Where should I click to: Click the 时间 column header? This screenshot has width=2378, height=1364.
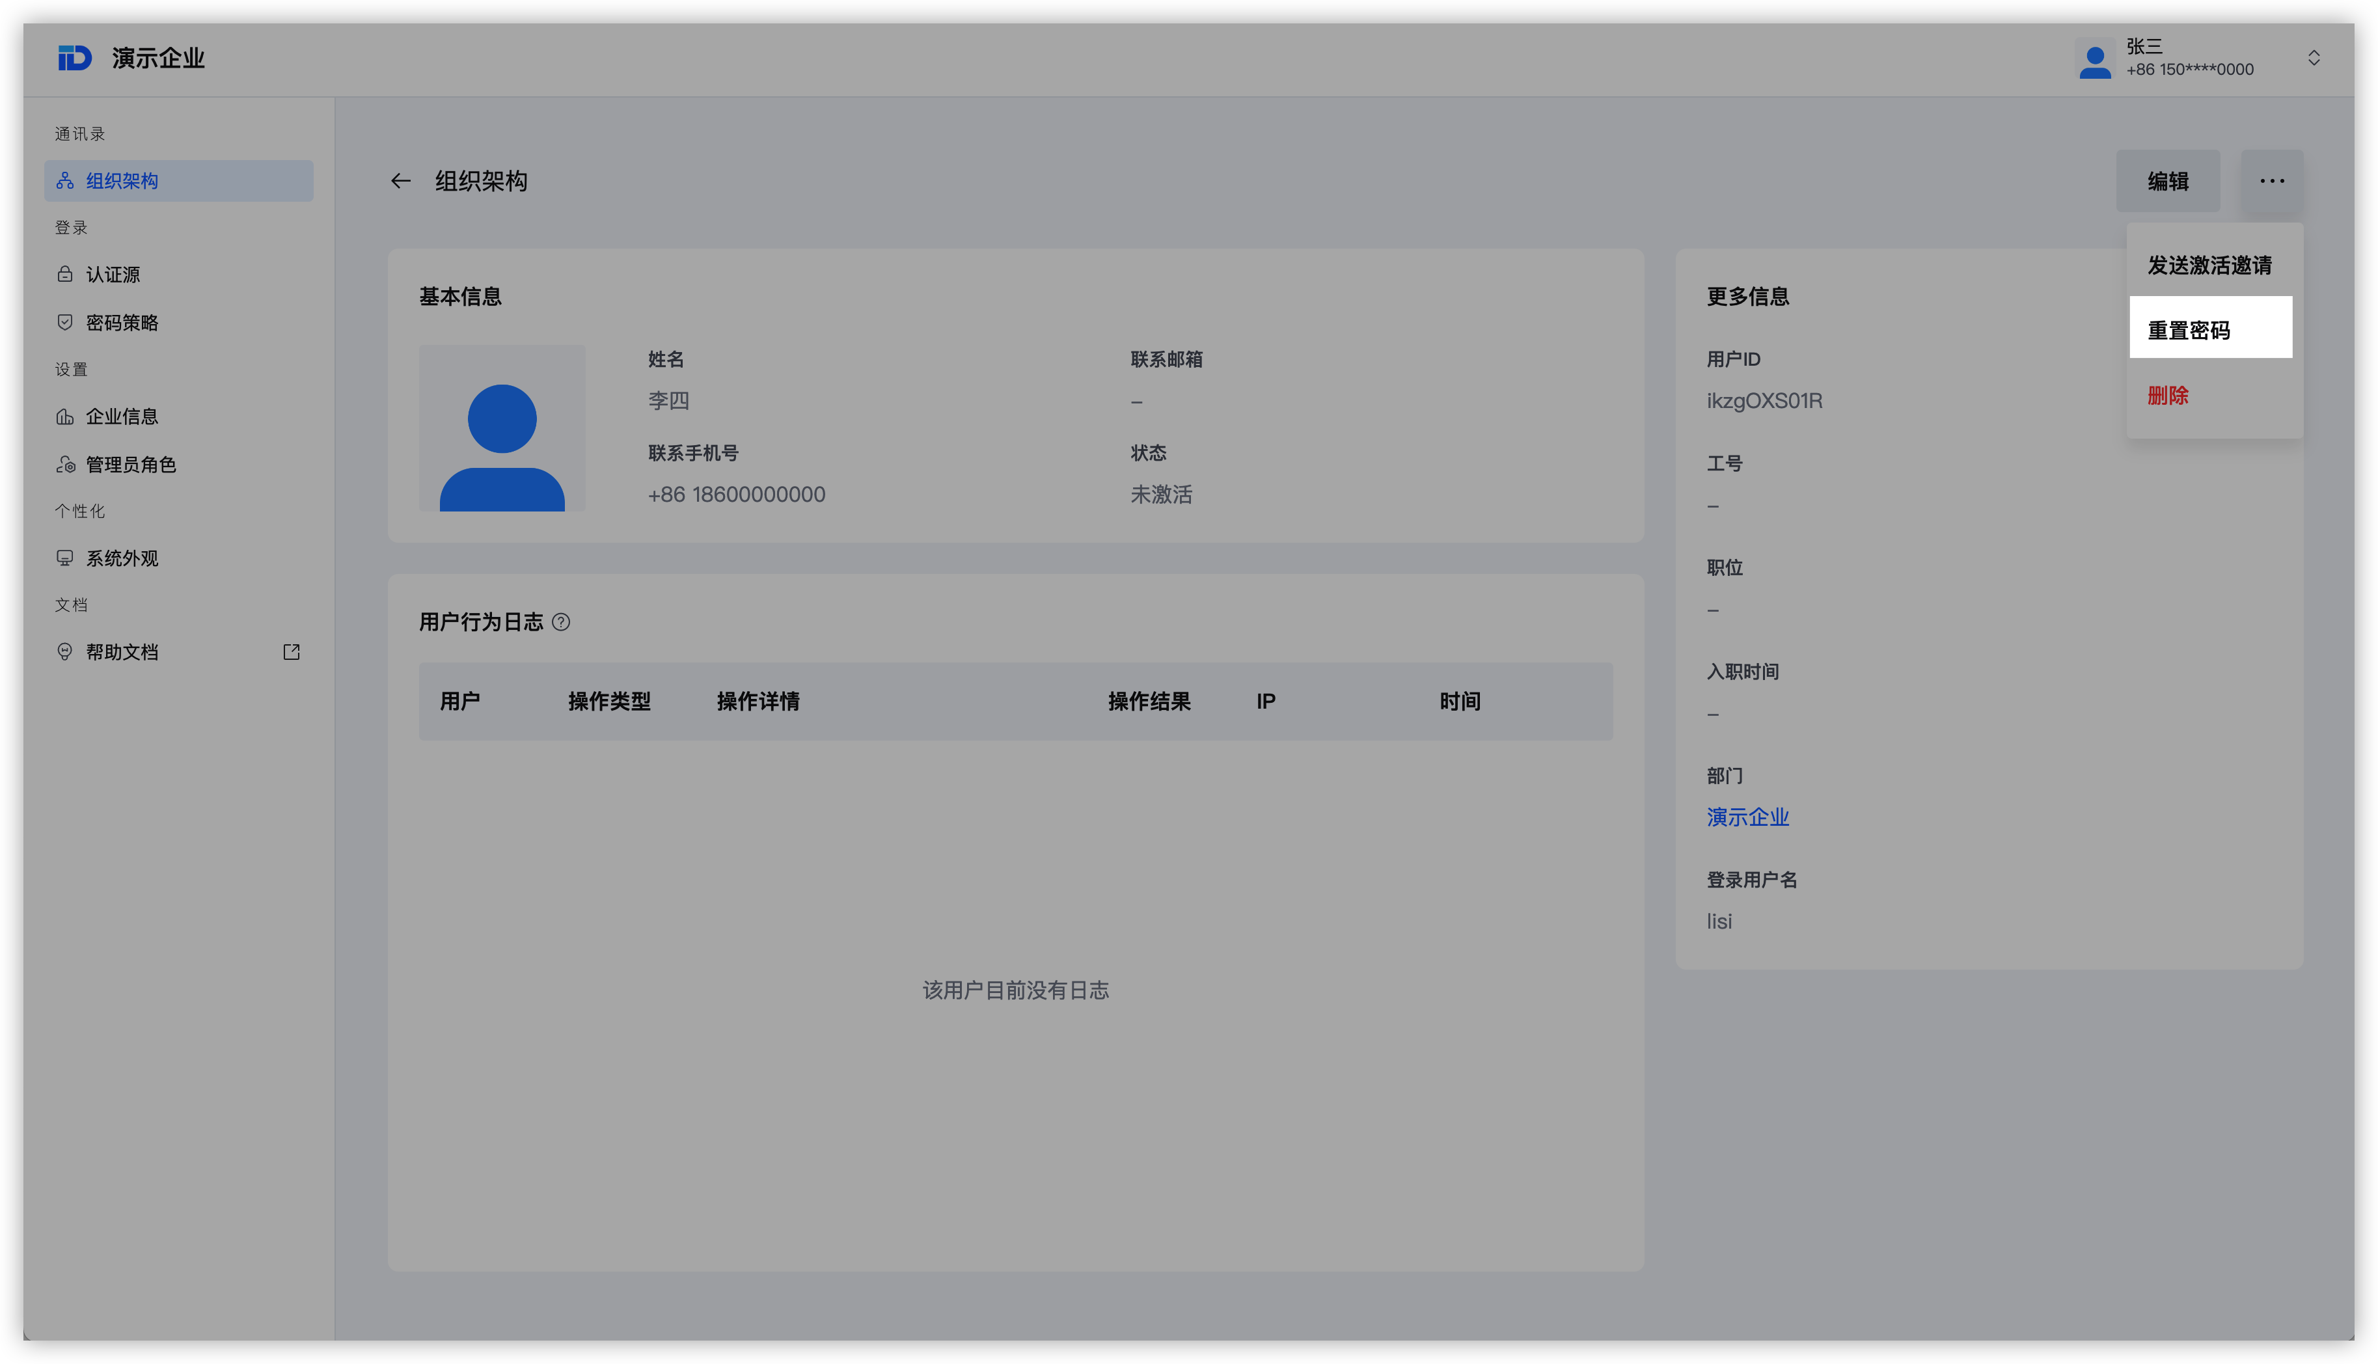tap(1459, 702)
